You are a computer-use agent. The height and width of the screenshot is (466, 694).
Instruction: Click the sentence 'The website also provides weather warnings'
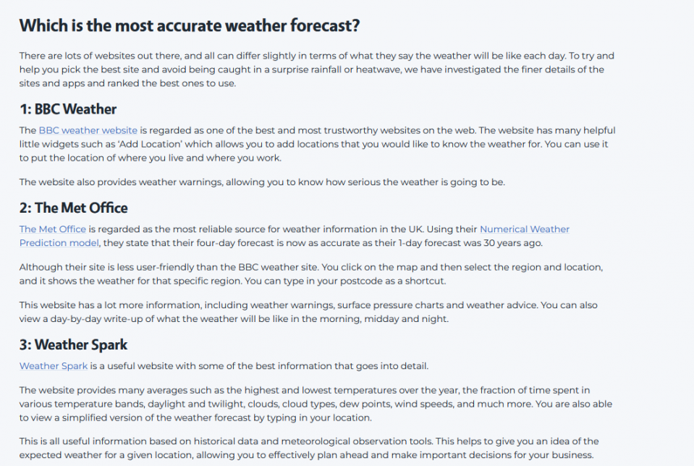point(262,182)
